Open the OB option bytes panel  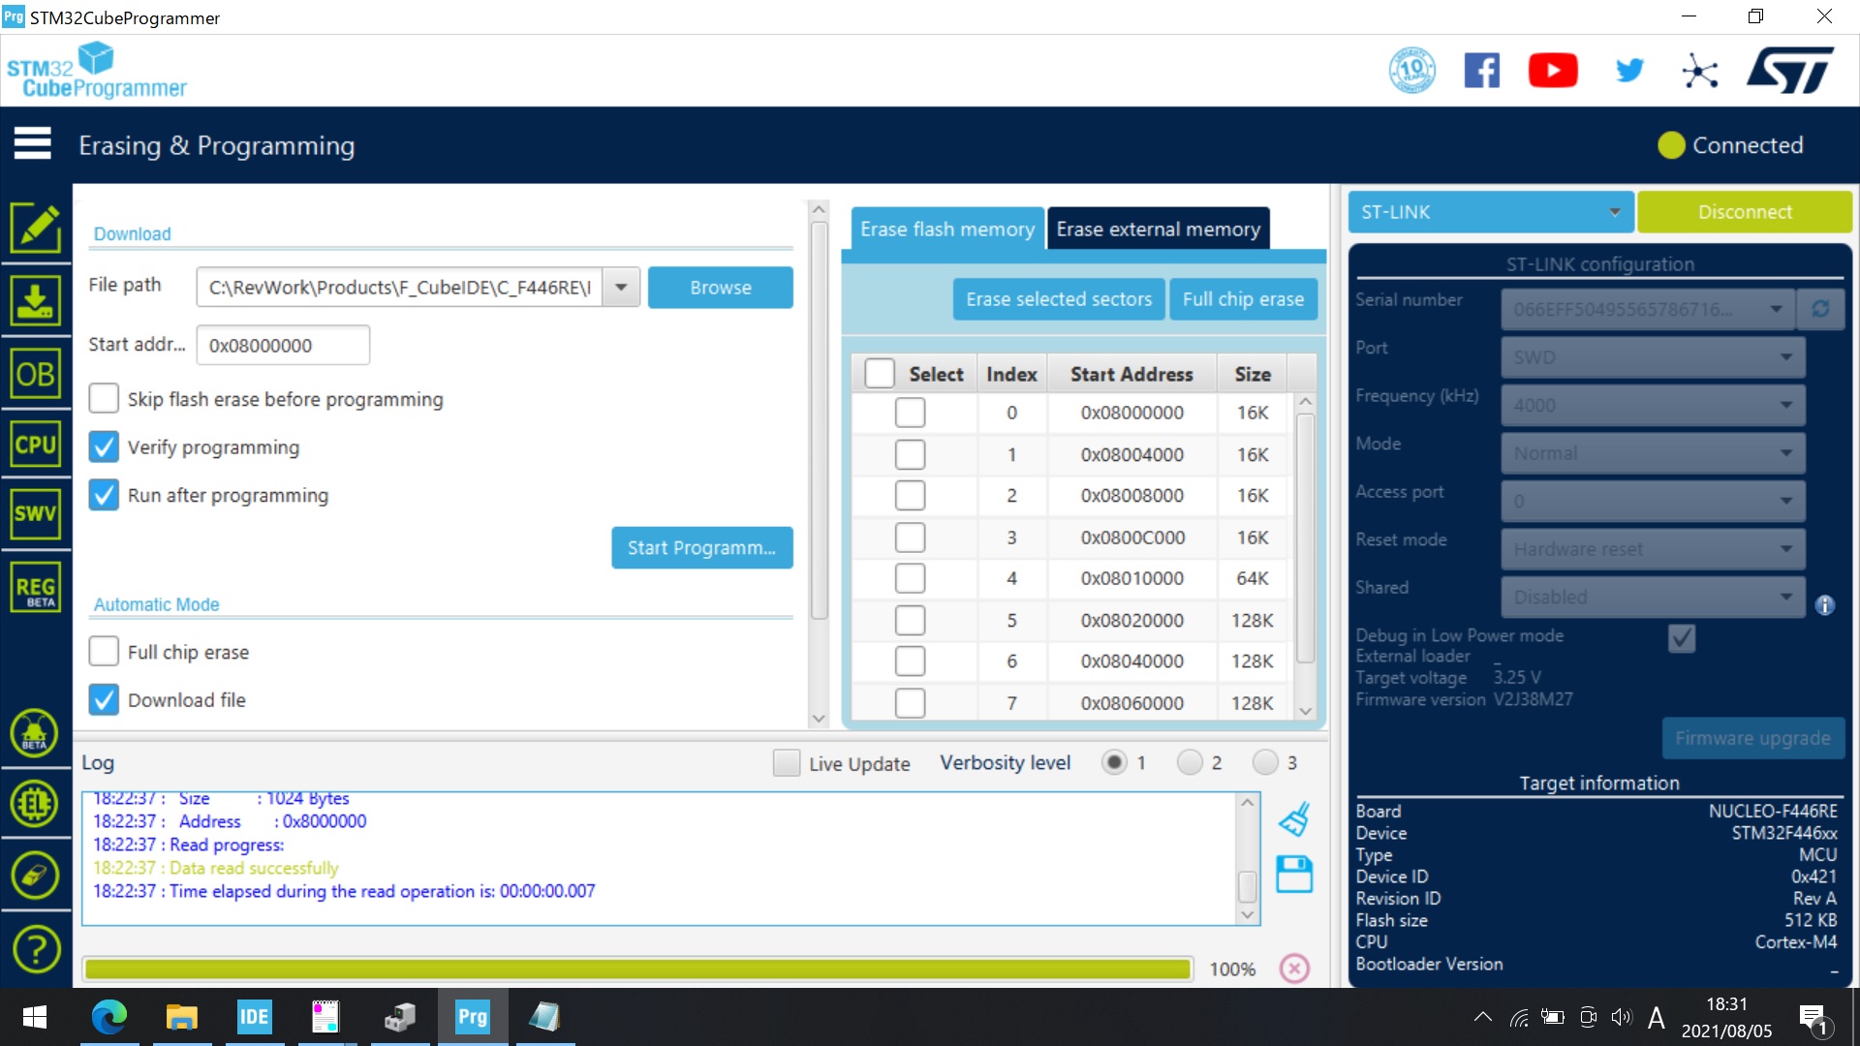36,373
